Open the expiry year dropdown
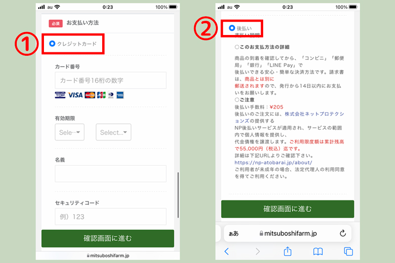 click(114, 132)
